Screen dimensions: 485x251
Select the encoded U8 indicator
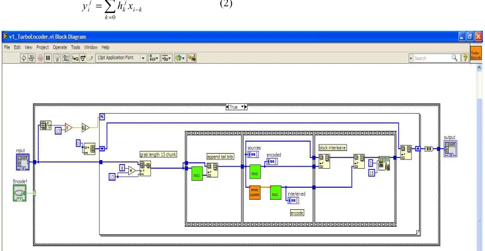(x=272, y=162)
